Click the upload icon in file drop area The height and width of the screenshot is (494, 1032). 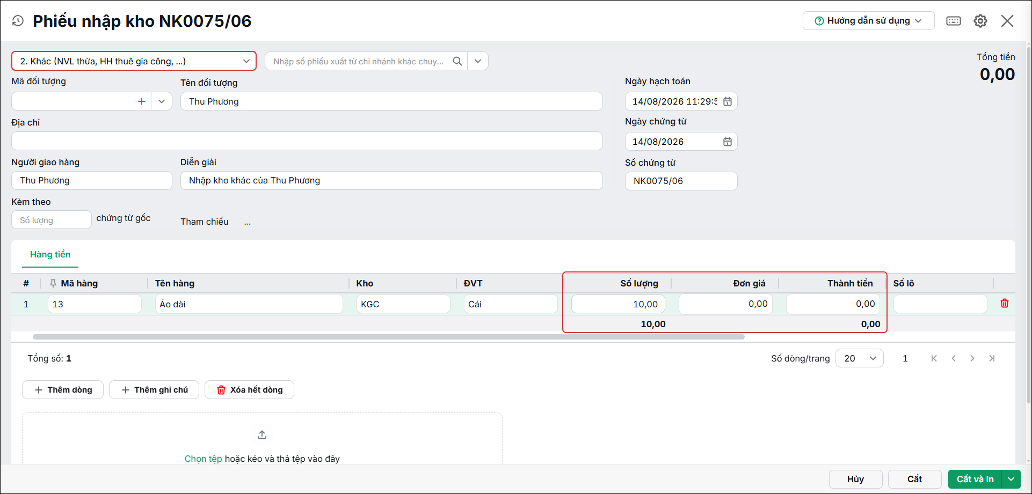(x=262, y=434)
